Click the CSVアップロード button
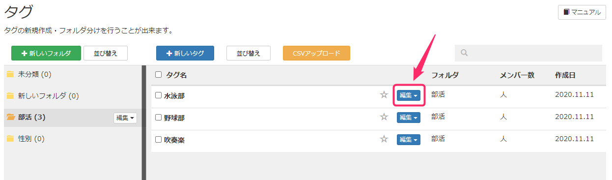Viewport: 612px width, 180px height. pos(316,53)
